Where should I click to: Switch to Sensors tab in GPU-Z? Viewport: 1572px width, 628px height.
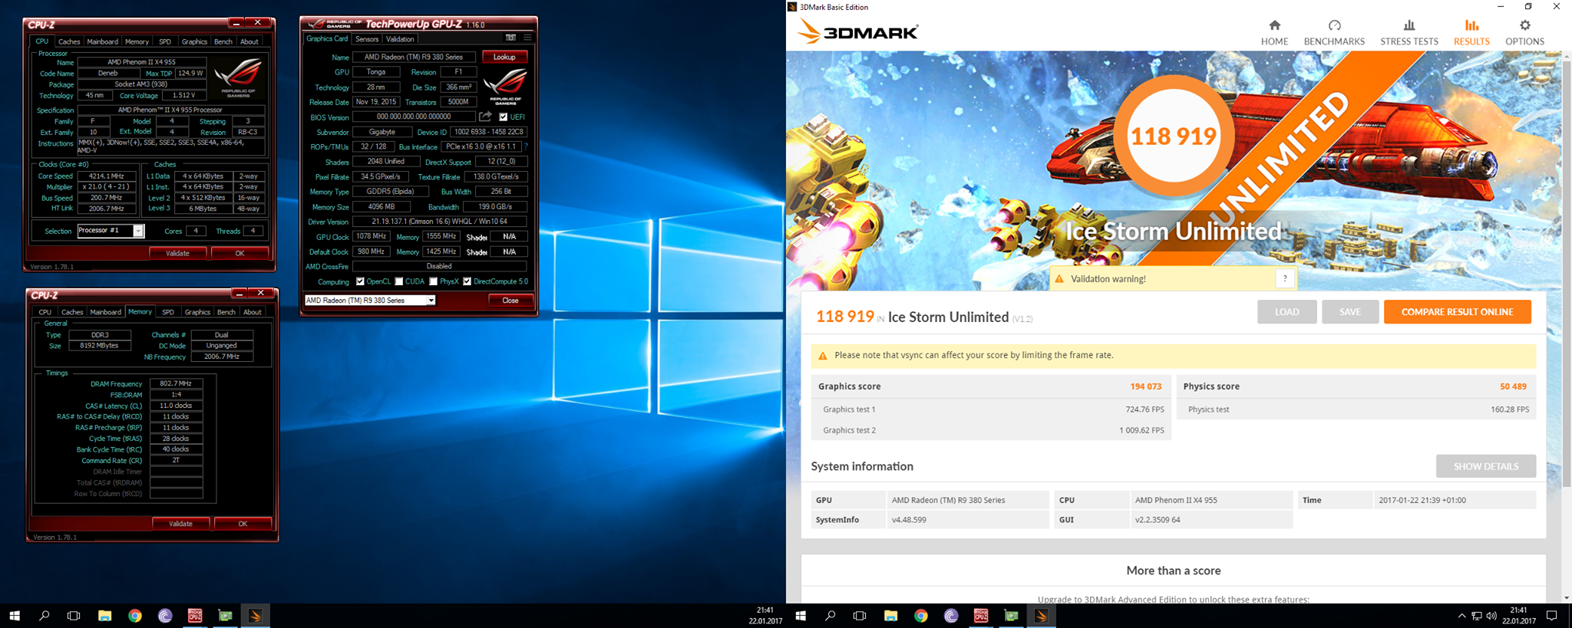tap(367, 39)
